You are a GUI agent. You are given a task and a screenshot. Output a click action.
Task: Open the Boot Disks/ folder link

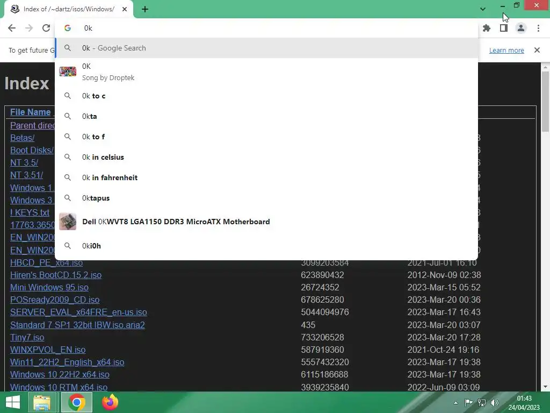tap(32, 151)
